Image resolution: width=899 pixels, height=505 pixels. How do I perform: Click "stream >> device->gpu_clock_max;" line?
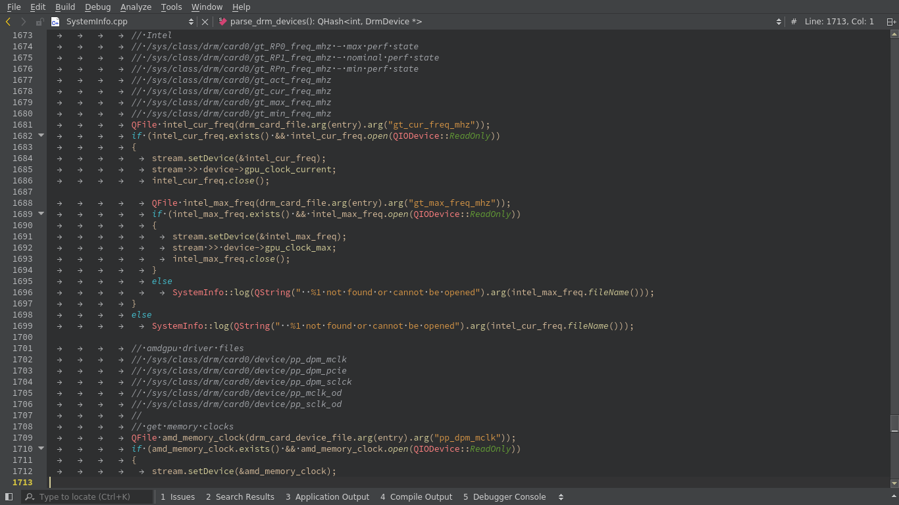(254, 248)
